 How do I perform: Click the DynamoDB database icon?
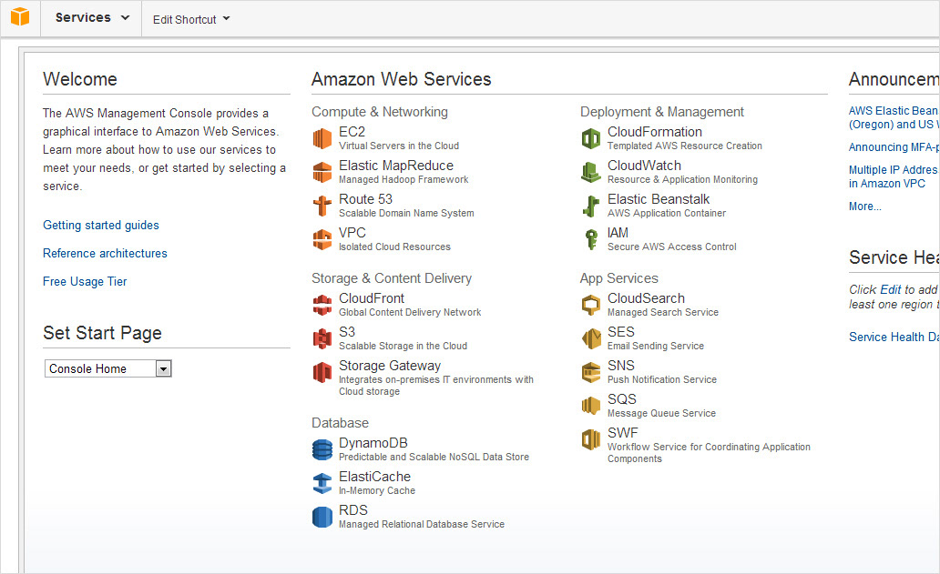click(x=322, y=449)
